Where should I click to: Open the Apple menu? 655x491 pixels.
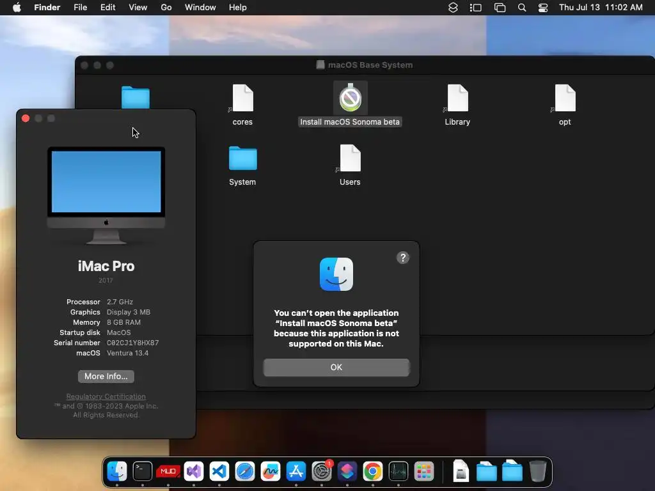tap(17, 8)
